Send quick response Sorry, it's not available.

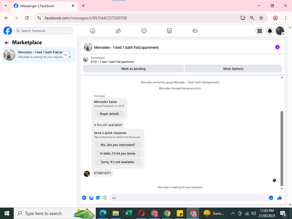click(118, 162)
